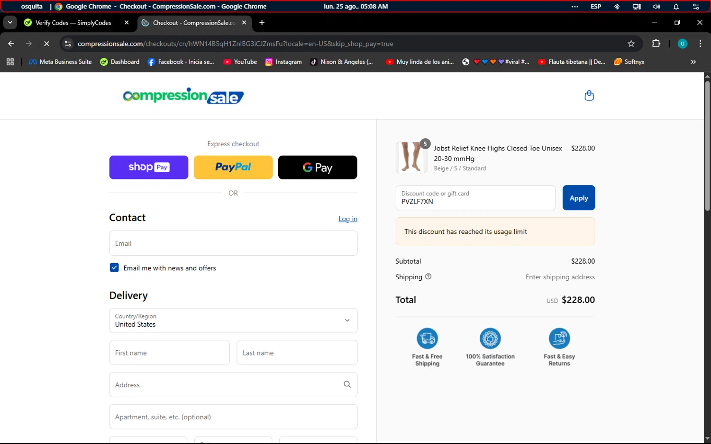Click the Fast & Free Shipping truck icon

[427, 338]
